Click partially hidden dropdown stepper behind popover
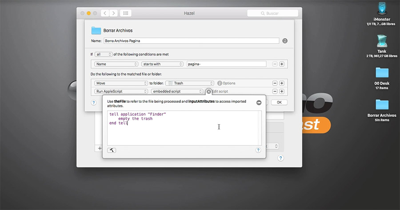The width and height of the screenshot is (400, 210). pos(276,146)
